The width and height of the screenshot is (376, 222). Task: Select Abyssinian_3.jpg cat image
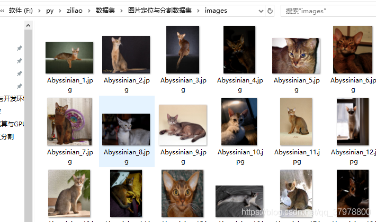click(x=183, y=50)
